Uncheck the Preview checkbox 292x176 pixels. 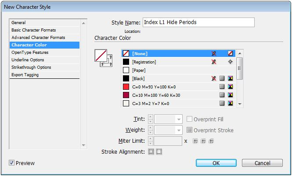[11, 163]
